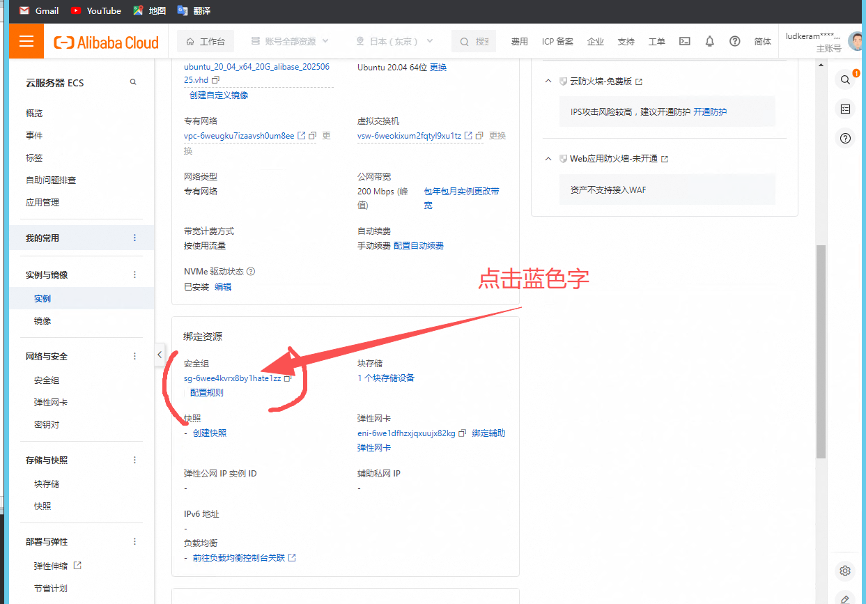Click the 配置规则 link

click(x=207, y=393)
